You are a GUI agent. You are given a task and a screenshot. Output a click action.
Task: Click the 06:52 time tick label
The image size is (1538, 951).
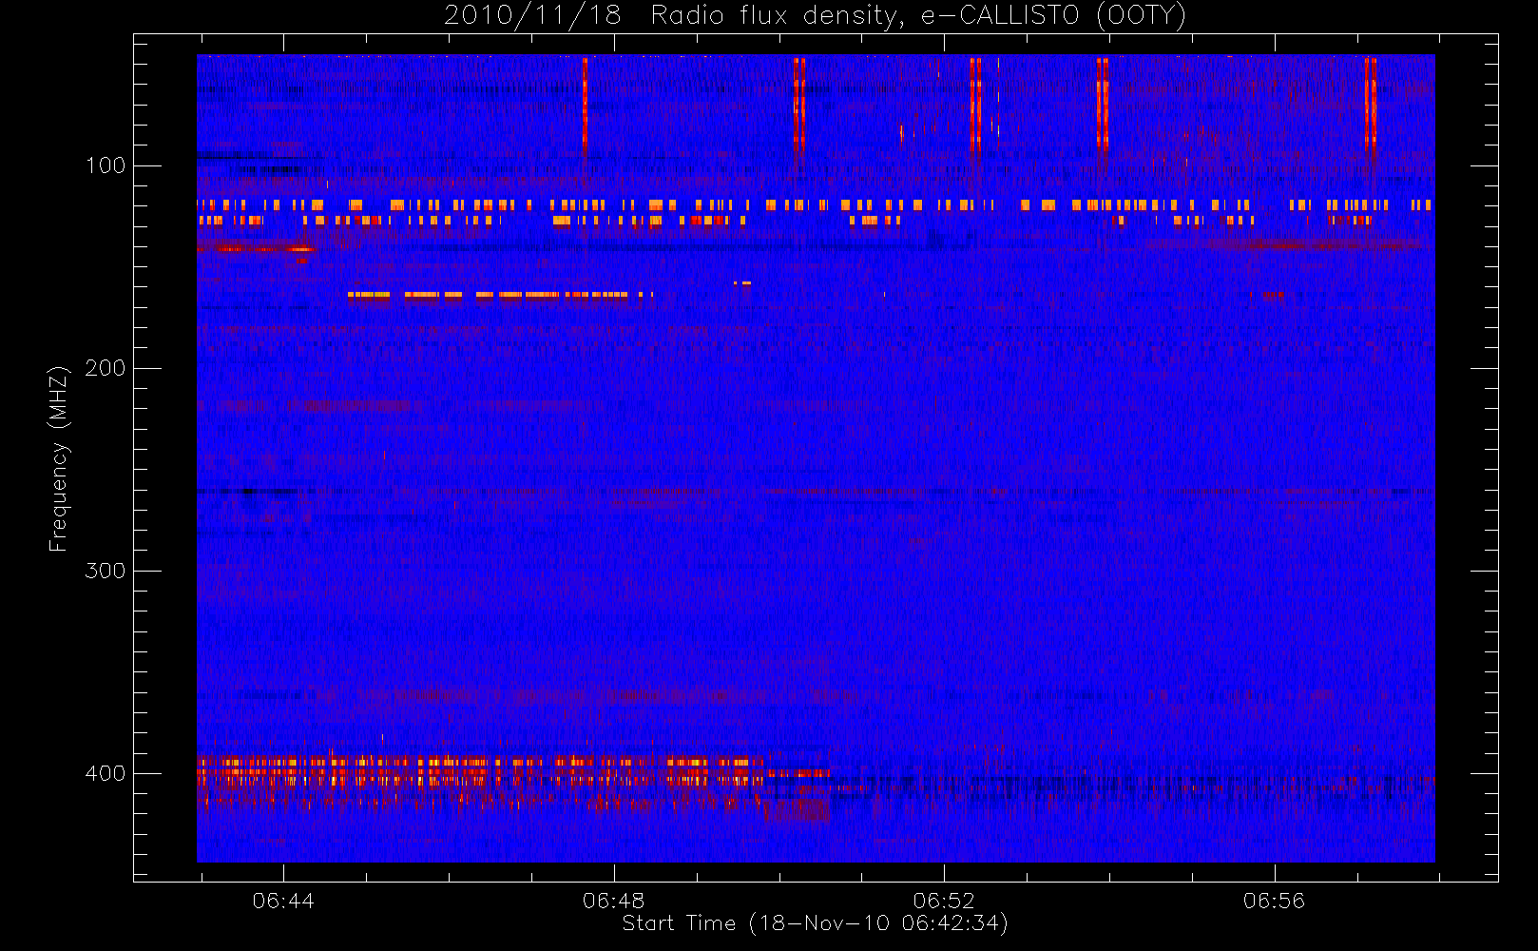coord(944,901)
